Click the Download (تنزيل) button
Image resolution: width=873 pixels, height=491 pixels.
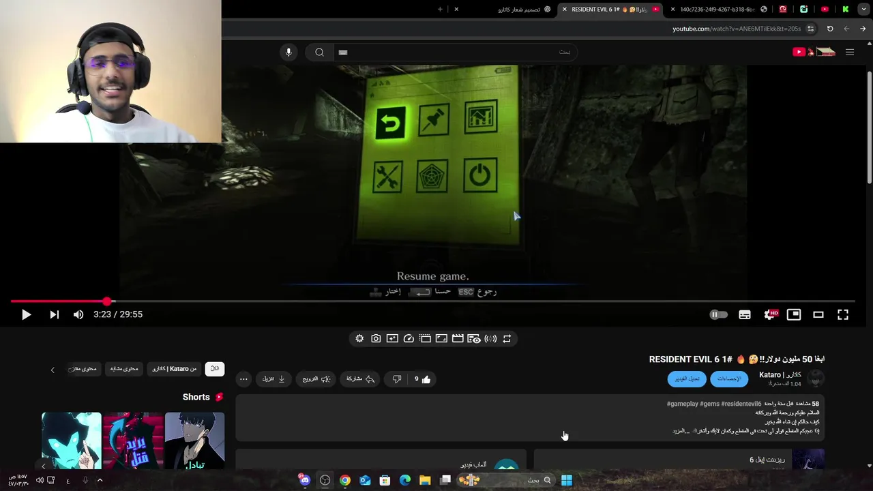pos(273,379)
